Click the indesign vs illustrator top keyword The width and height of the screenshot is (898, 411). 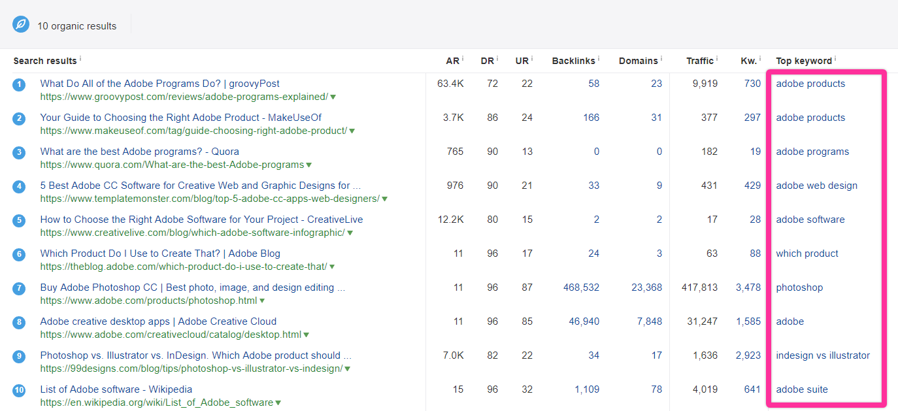coord(823,355)
